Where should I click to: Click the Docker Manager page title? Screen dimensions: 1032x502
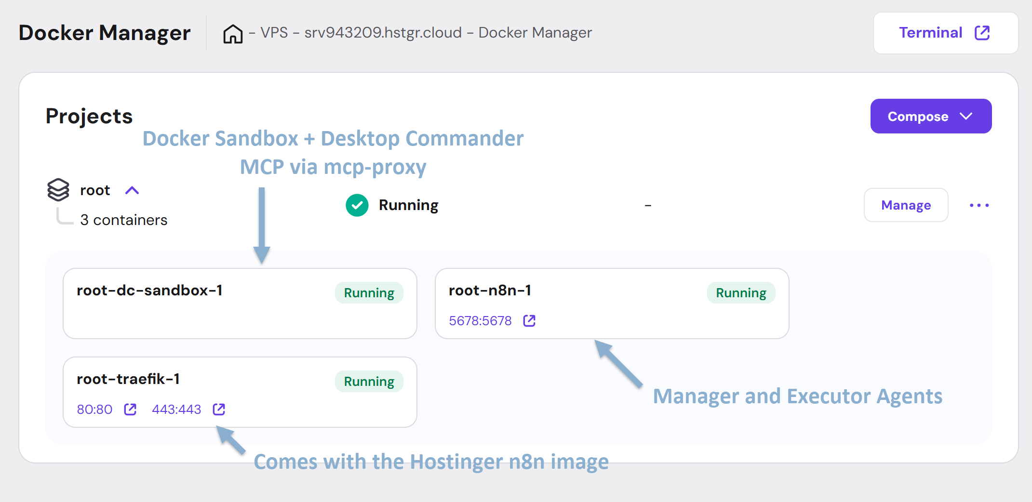(x=105, y=33)
